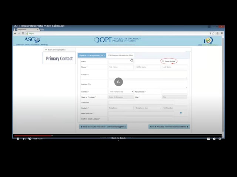The height and width of the screenshot is (177, 237).
Task: Click the First Name field
Action: point(121,67)
